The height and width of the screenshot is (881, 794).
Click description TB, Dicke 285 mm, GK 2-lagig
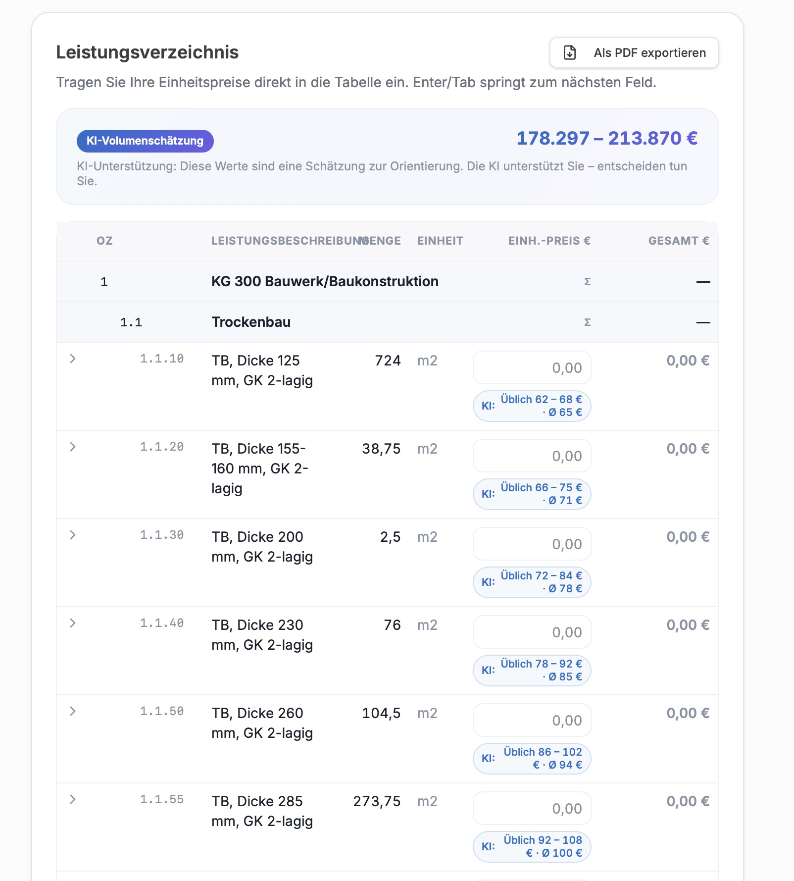pos(262,811)
